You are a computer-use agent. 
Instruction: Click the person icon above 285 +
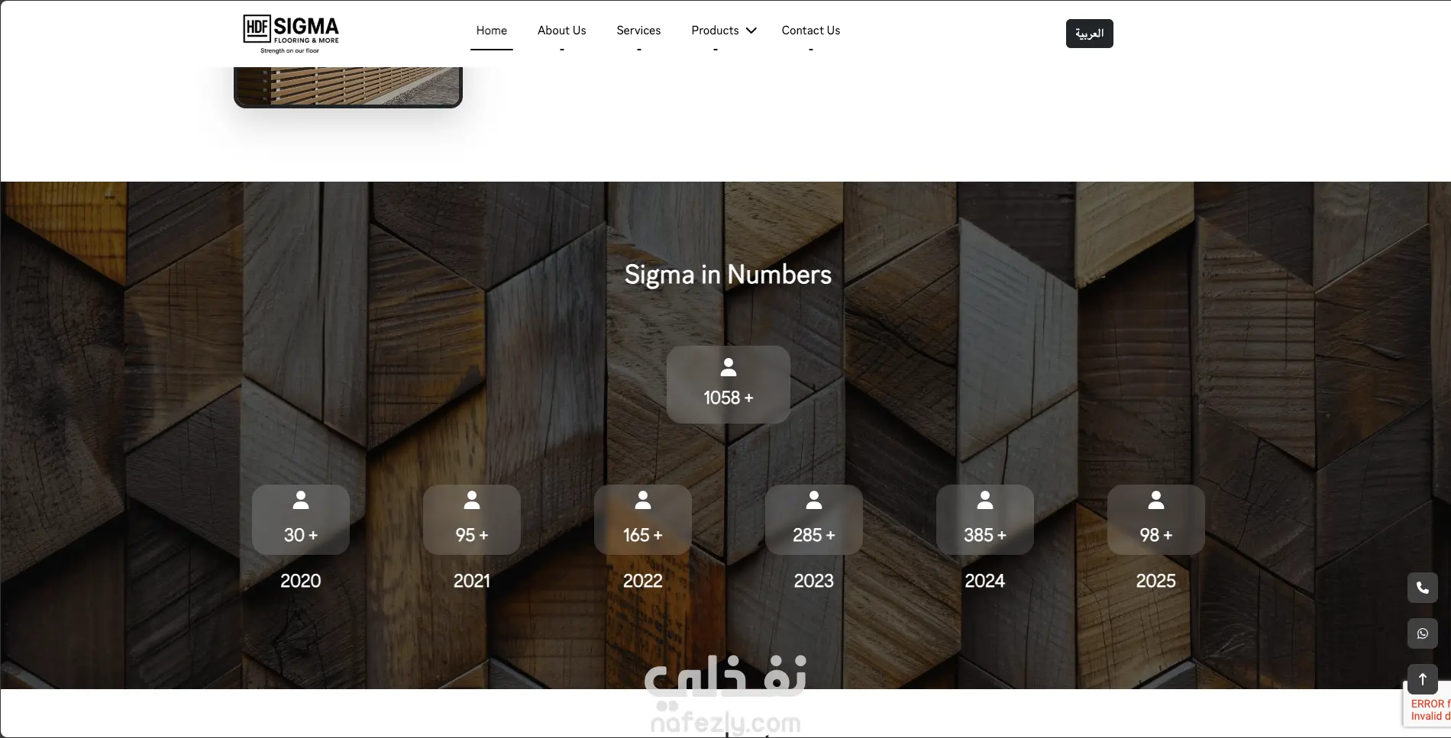(x=814, y=501)
